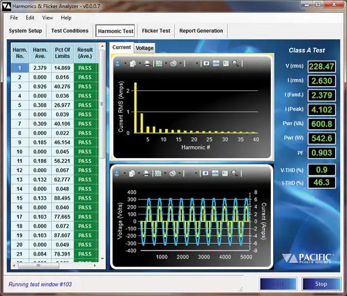Open the chart type dropdown arrow above the harmonic bar chart
Image resolution: width=347 pixels, height=296 pixels.
(x=165, y=63)
